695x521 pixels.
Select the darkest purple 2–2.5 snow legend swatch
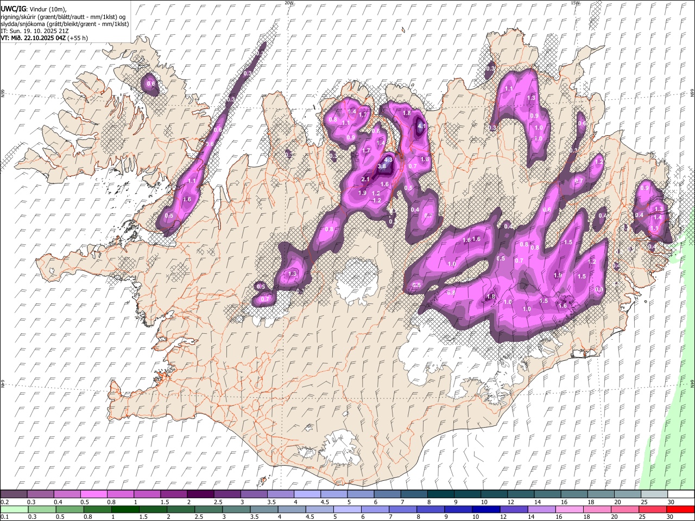tap(200, 494)
